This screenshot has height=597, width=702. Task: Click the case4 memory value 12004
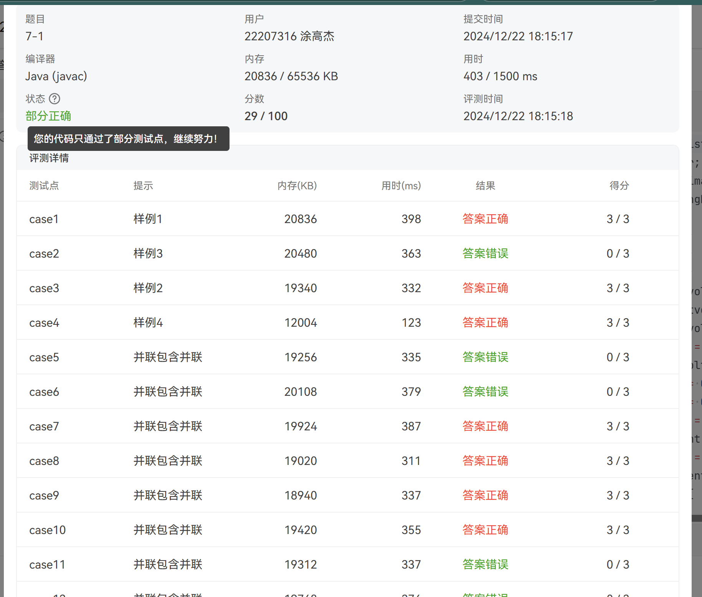click(x=301, y=322)
